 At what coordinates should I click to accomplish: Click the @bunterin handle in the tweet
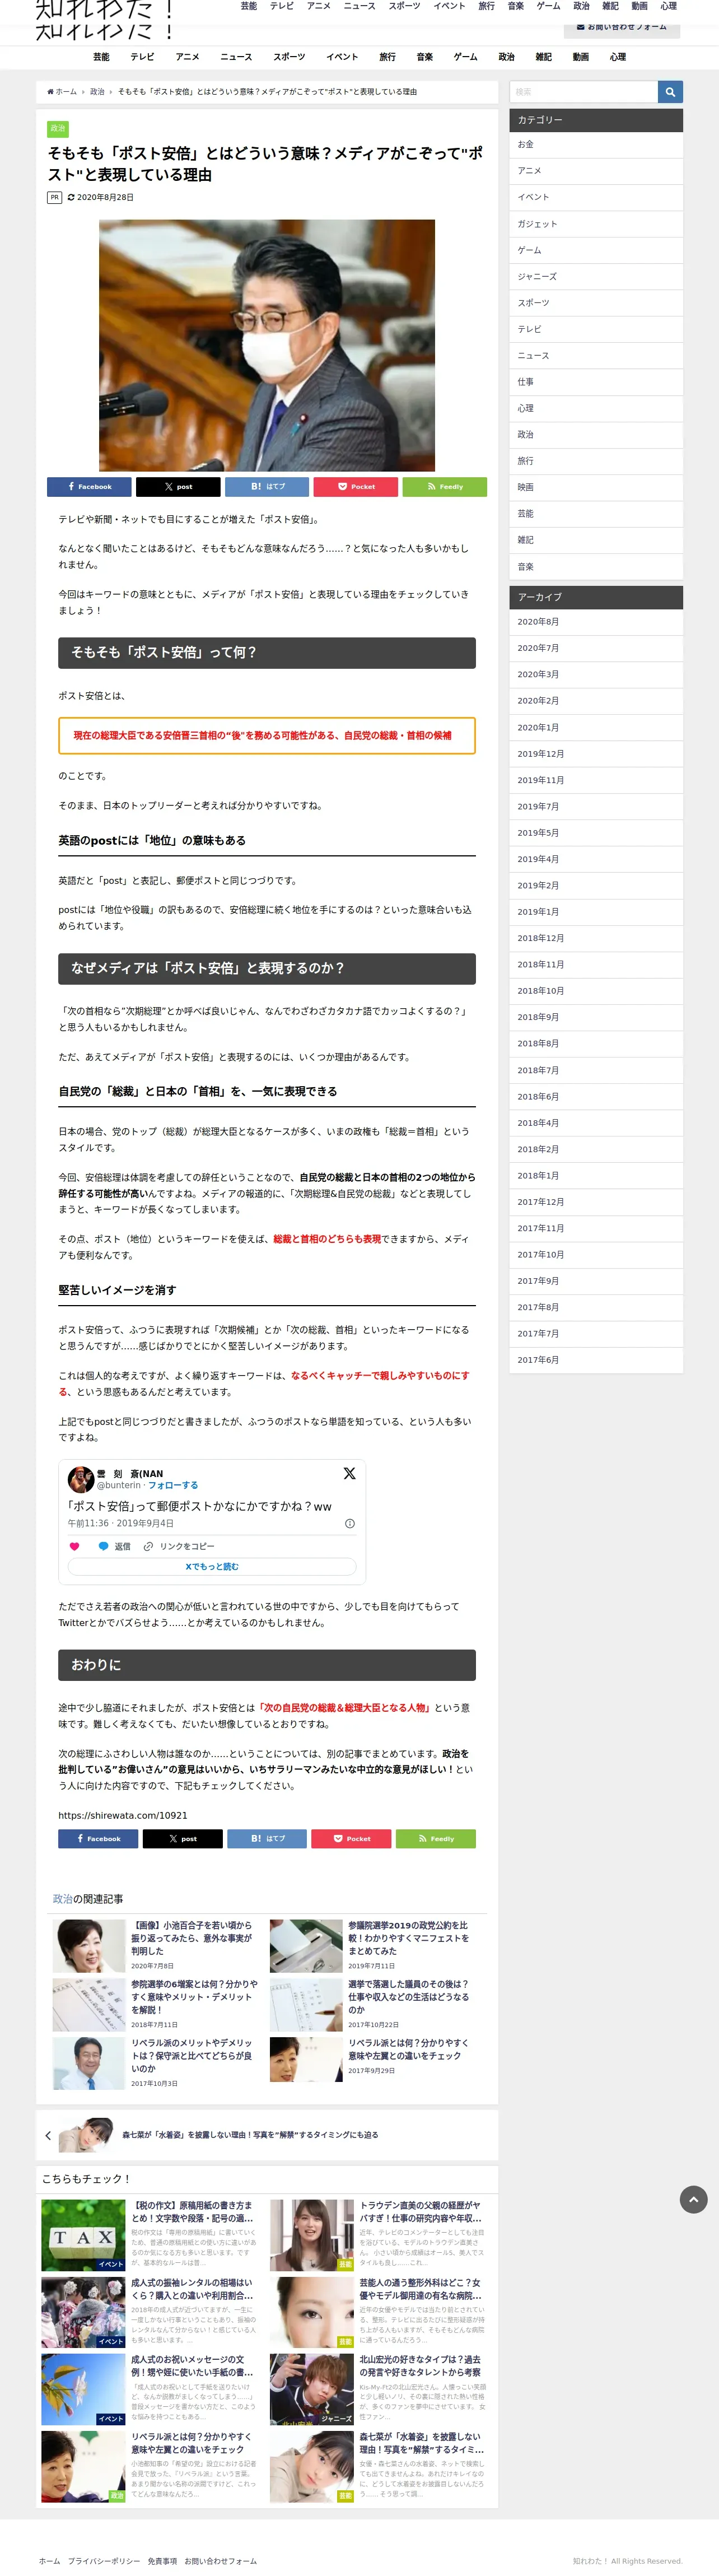pyautogui.click(x=119, y=1485)
